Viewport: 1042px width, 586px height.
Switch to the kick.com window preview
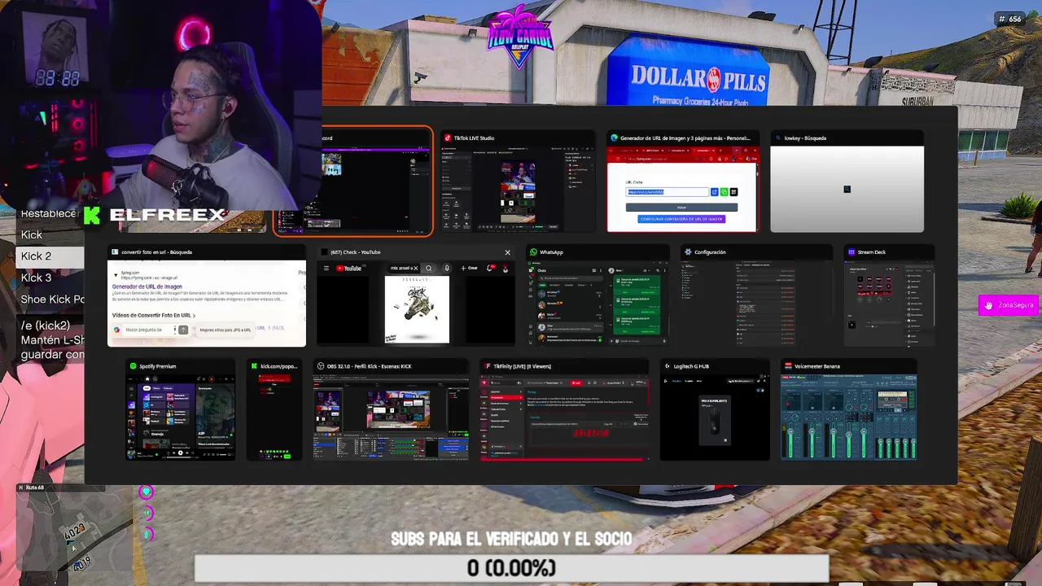click(x=275, y=410)
